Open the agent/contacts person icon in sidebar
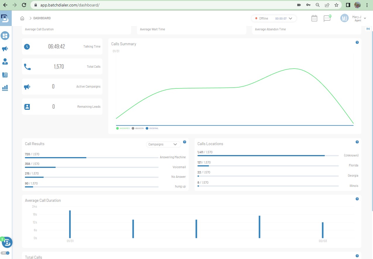Screen dimensions: 373x259 click(5, 62)
